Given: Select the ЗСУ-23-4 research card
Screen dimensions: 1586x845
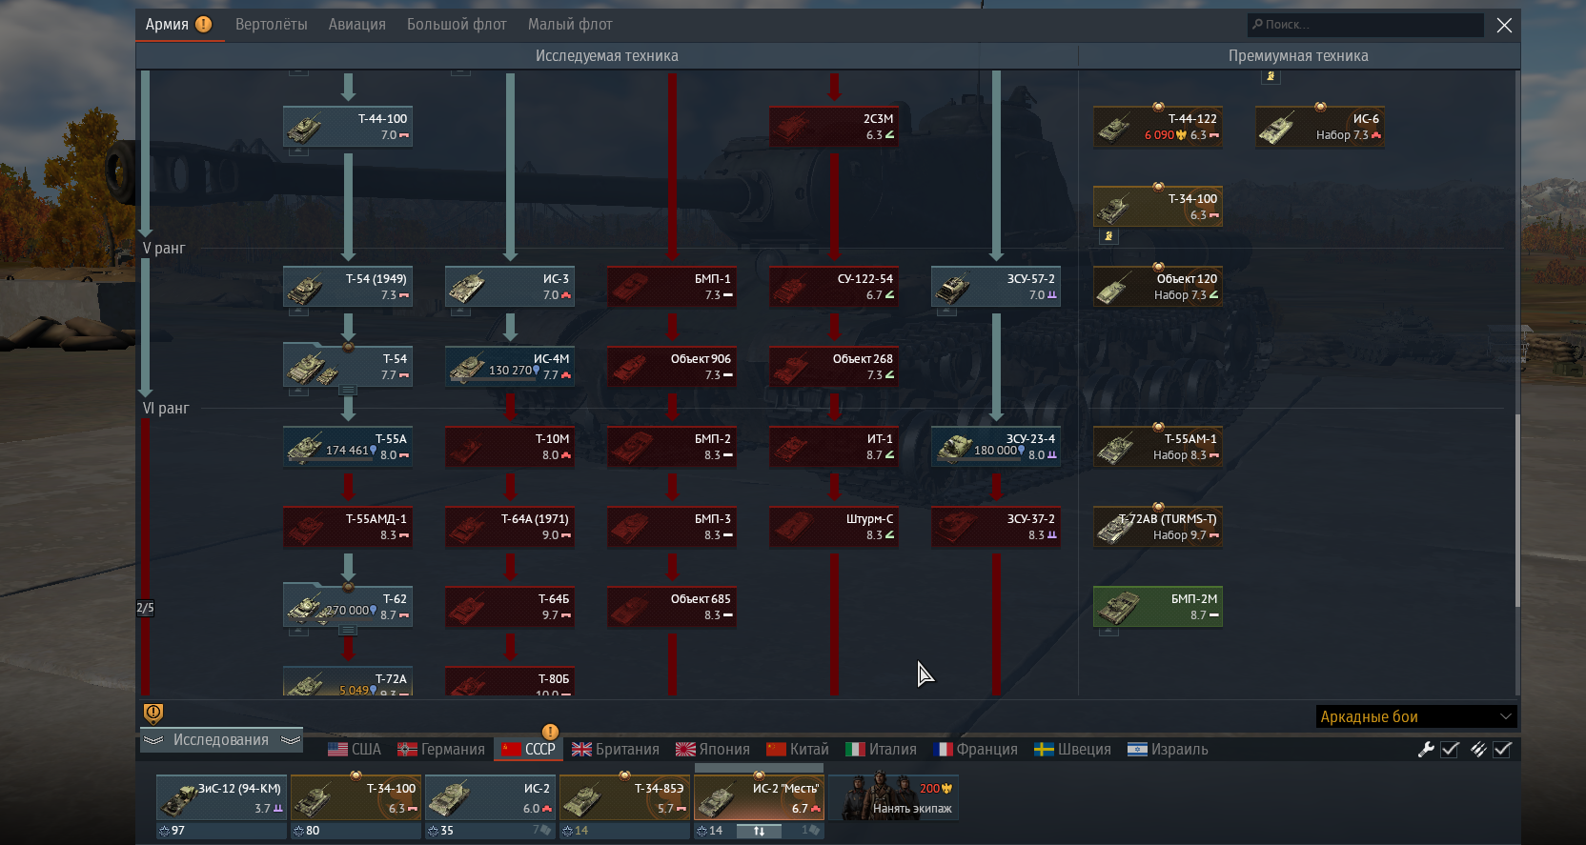Looking at the screenshot, I should pyautogui.click(x=996, y=447).
